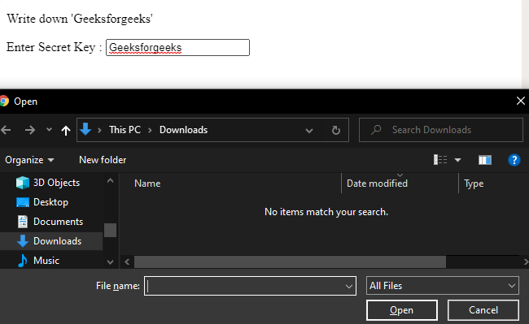Open the Organize menu
This screenshot has width=529, height=324.
pyautogui.click(x=29, y=160)
